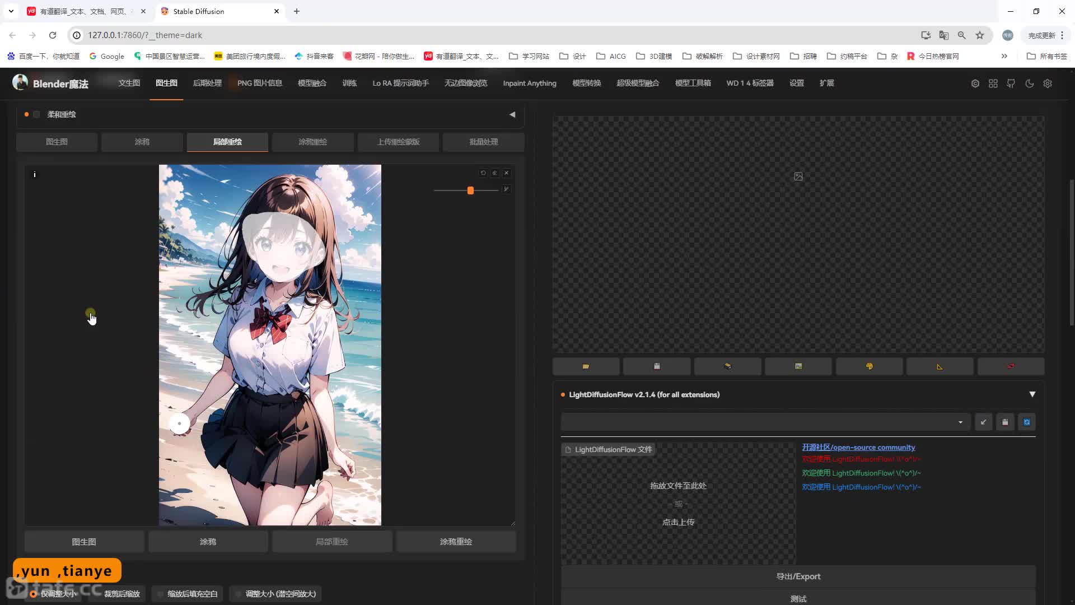1075x605 pixels.
Task: Click the grid layout icon in header
Action: coord(993,83)
